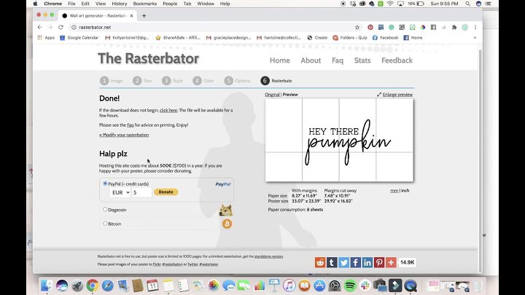Open Google Calendar bookmark
This screenshot has height=295, width=525.
pyautogui.click(x=79, y=38)
